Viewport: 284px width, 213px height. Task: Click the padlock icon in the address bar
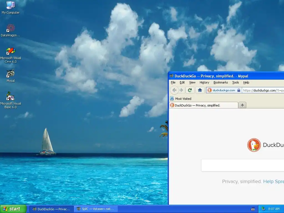239,90
